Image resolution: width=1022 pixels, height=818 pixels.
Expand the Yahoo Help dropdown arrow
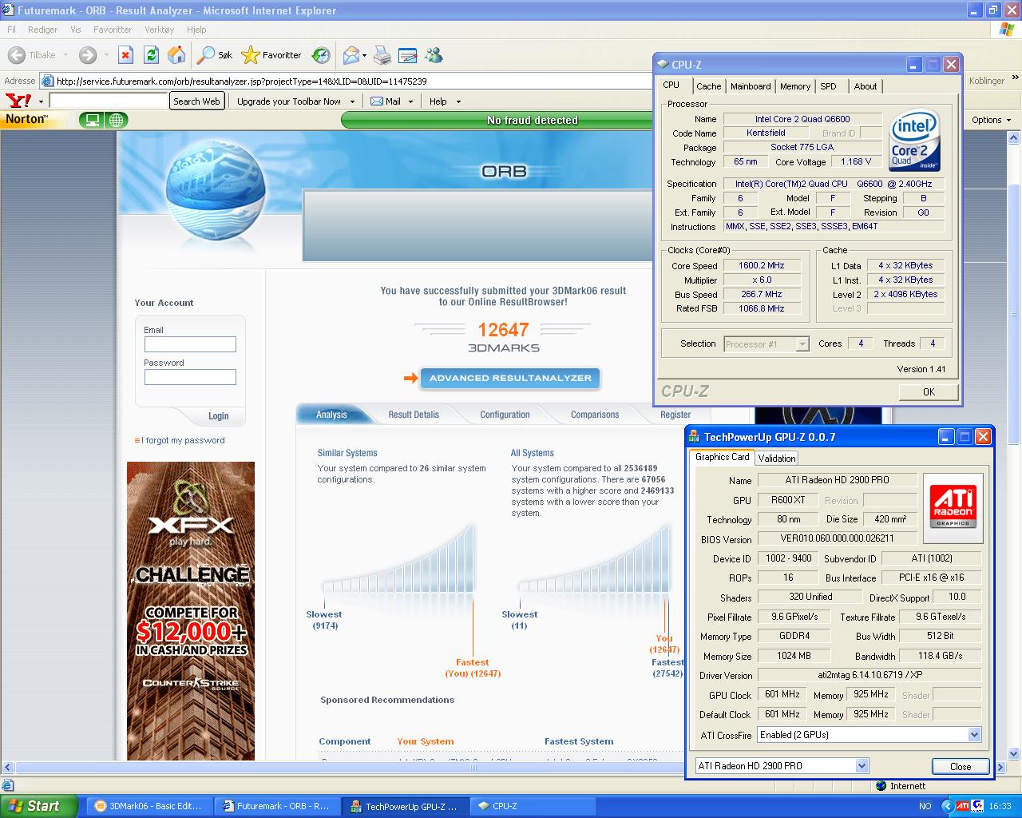[x=458, y=101]
